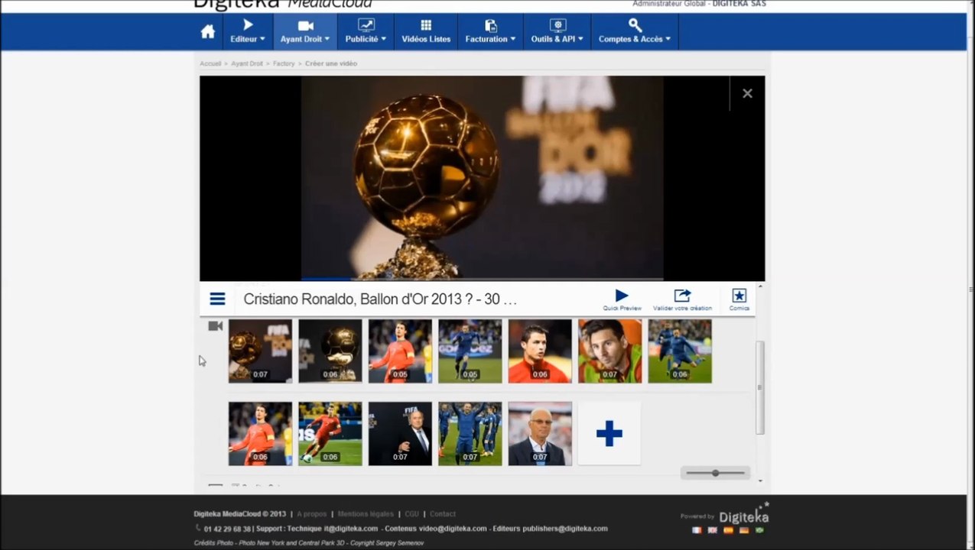The image size is (975, 550).
Task: Open the hamburger menu beside the title
Action: [x=217, y=299]
